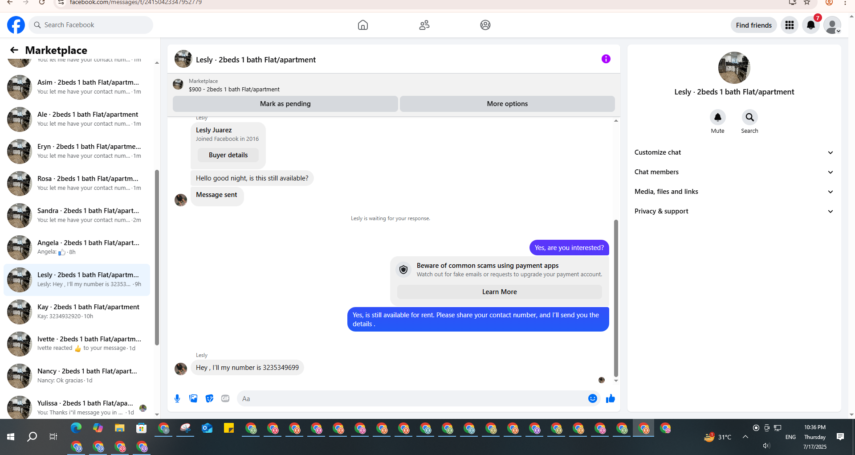The height and width of the screenshot is (455, 855).
Task: Reload the page in browser toolbar
Action: pyautogui.click(x=42, y=2)
